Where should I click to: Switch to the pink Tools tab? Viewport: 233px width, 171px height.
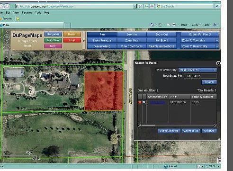coord(53,46)
